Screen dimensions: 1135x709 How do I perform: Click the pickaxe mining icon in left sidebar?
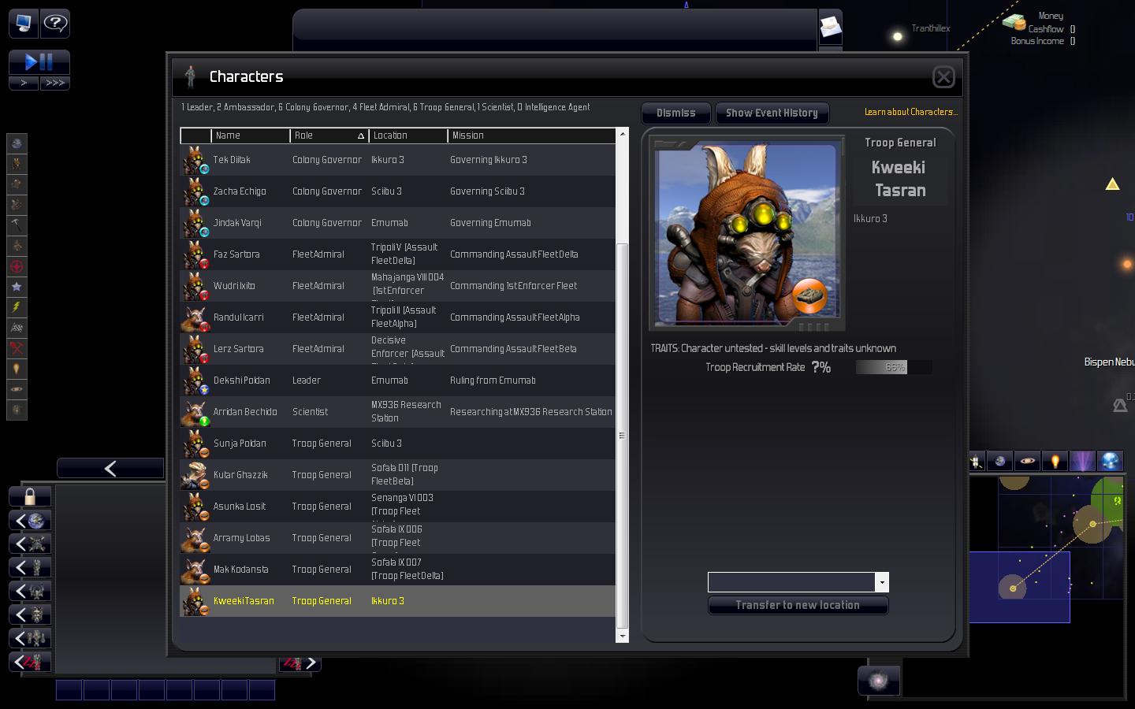17,225
